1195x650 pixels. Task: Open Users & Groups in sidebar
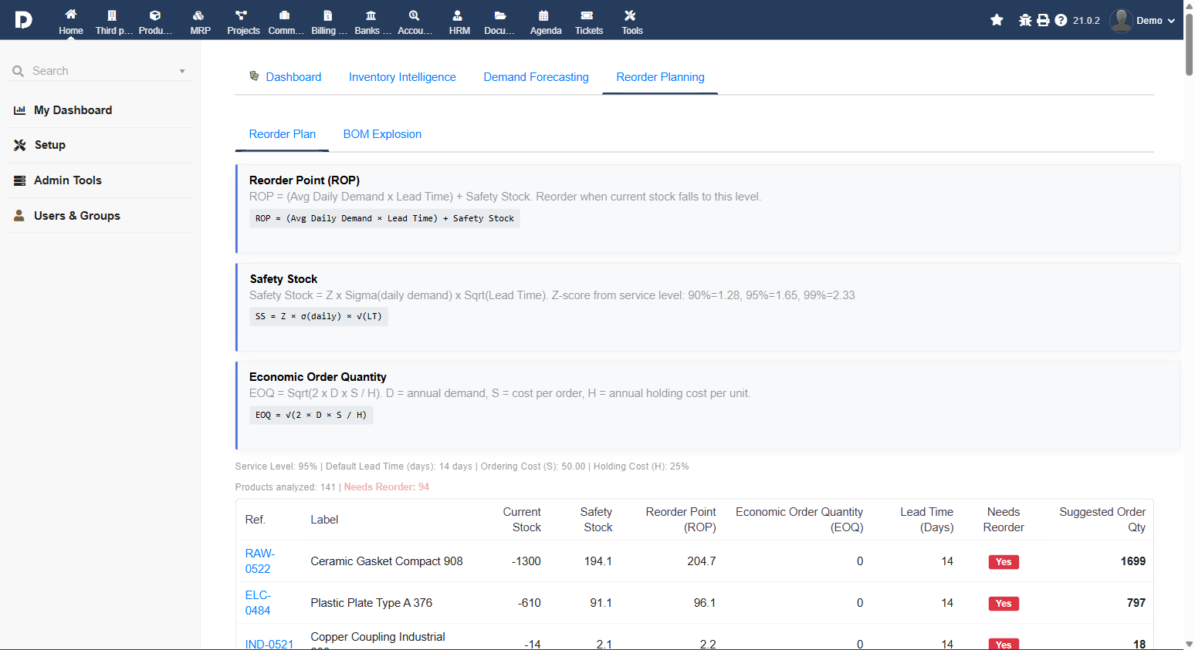(x=76, y=216)
